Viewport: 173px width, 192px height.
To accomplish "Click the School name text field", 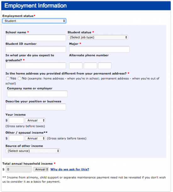I will coord(36,38).
